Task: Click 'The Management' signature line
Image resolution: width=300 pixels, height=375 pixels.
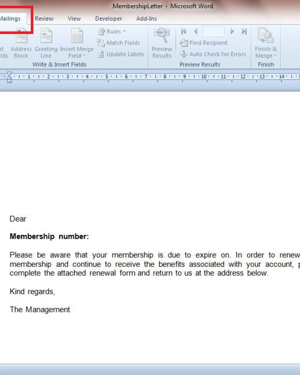Action: (40, 309)
